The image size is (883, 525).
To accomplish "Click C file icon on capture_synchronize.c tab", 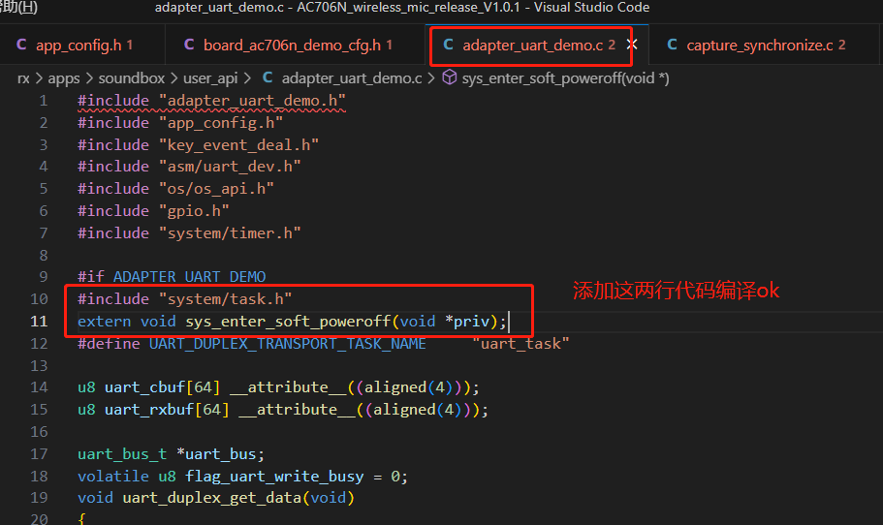I will [672, 45].
